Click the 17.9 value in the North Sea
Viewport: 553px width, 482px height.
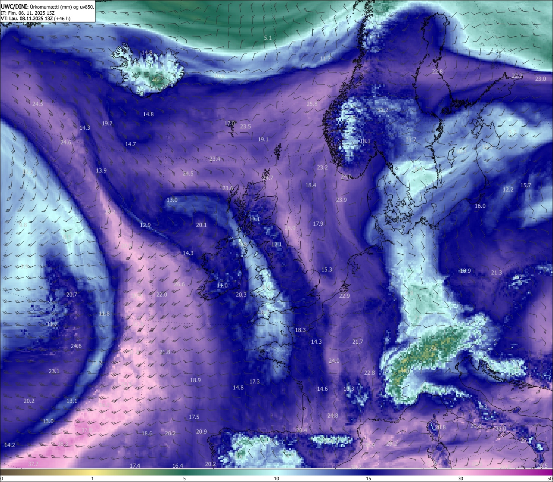tap(318, 223)
